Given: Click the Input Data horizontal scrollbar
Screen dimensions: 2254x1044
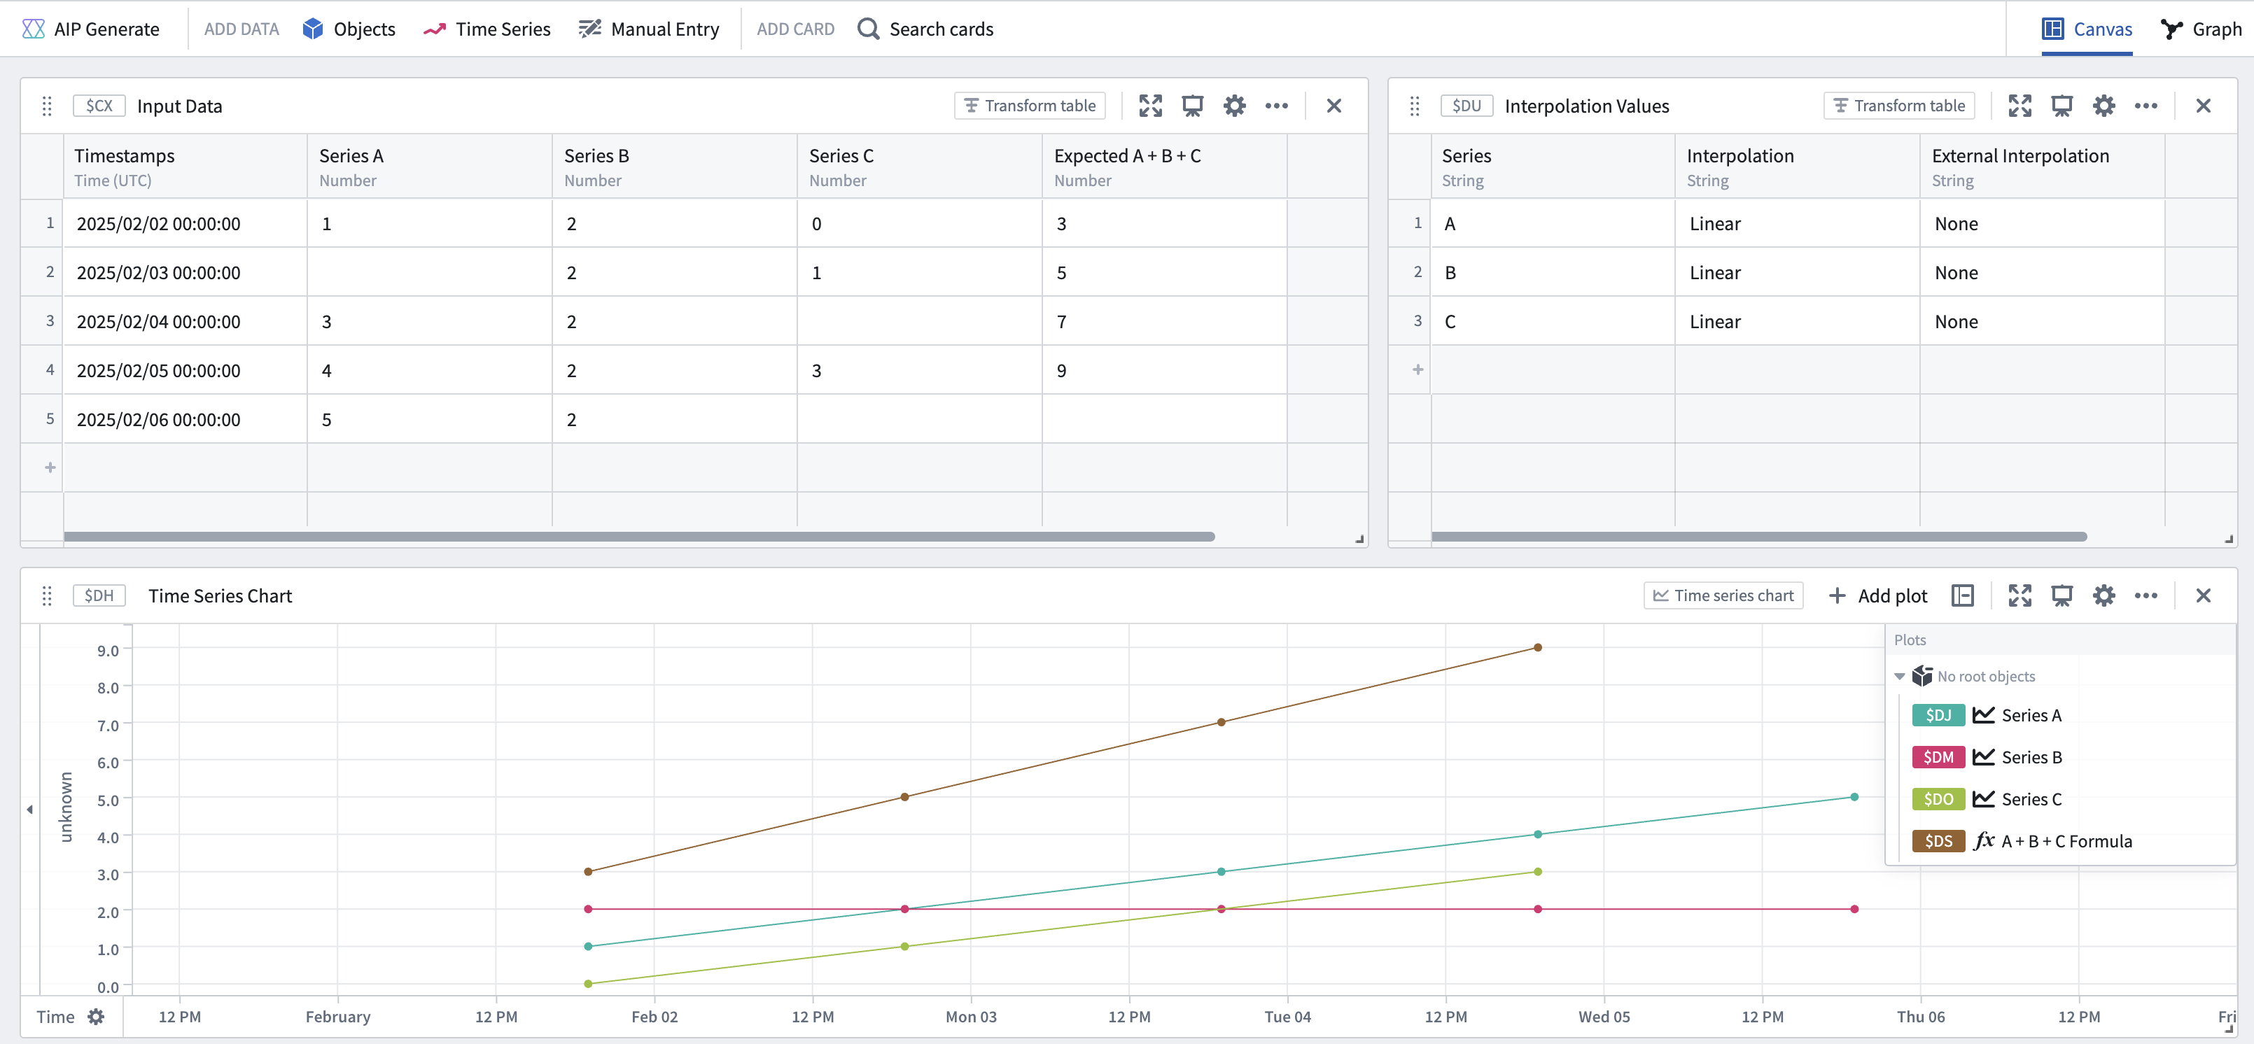Looking at the screenshot, I should point(638,537).
